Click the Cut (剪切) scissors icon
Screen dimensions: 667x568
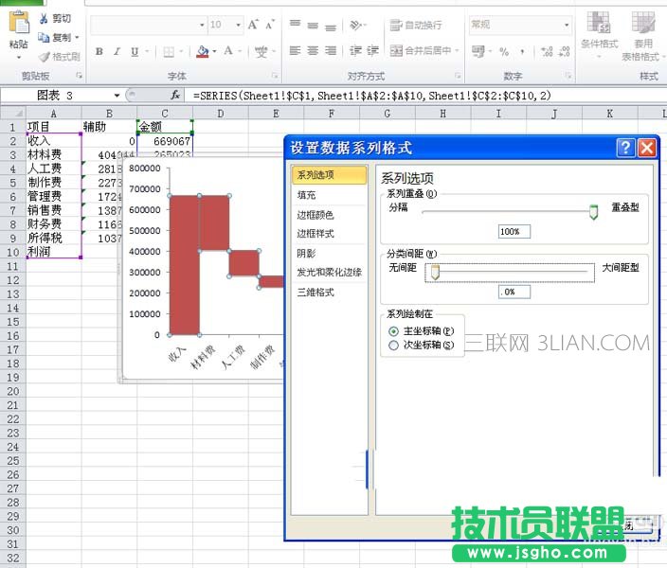tap(44, 18)
